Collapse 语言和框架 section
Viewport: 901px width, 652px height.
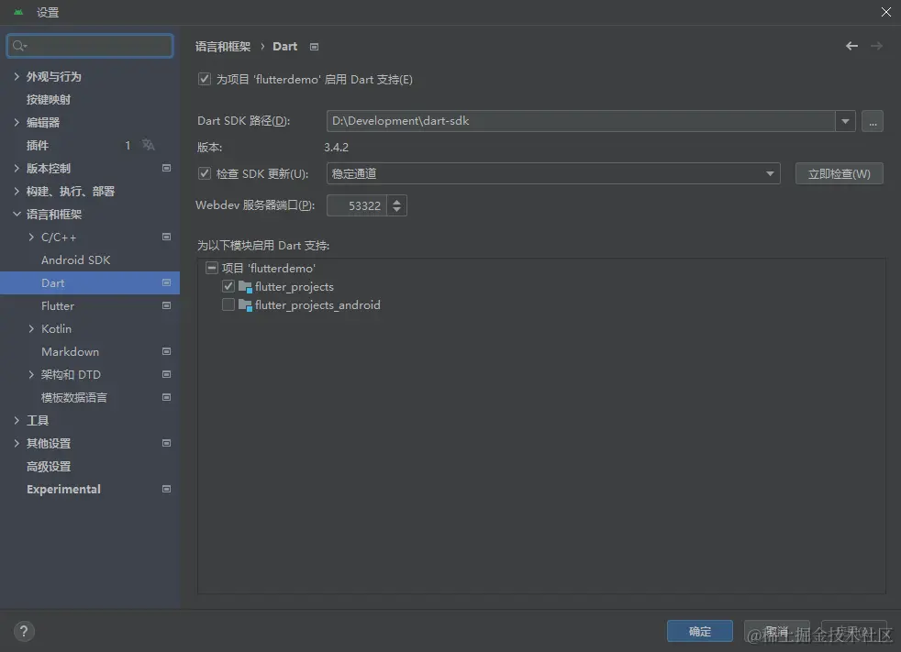[x=17, y=215]
